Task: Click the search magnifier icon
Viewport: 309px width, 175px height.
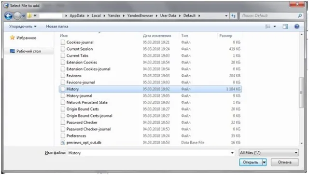Action: (300, 16)
